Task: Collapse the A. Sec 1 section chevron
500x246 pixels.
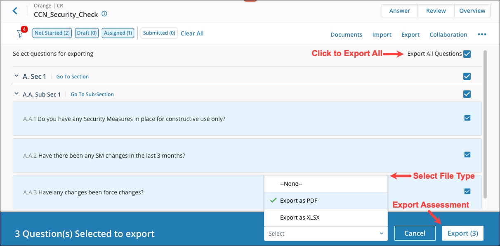Action: click(17, 76)
